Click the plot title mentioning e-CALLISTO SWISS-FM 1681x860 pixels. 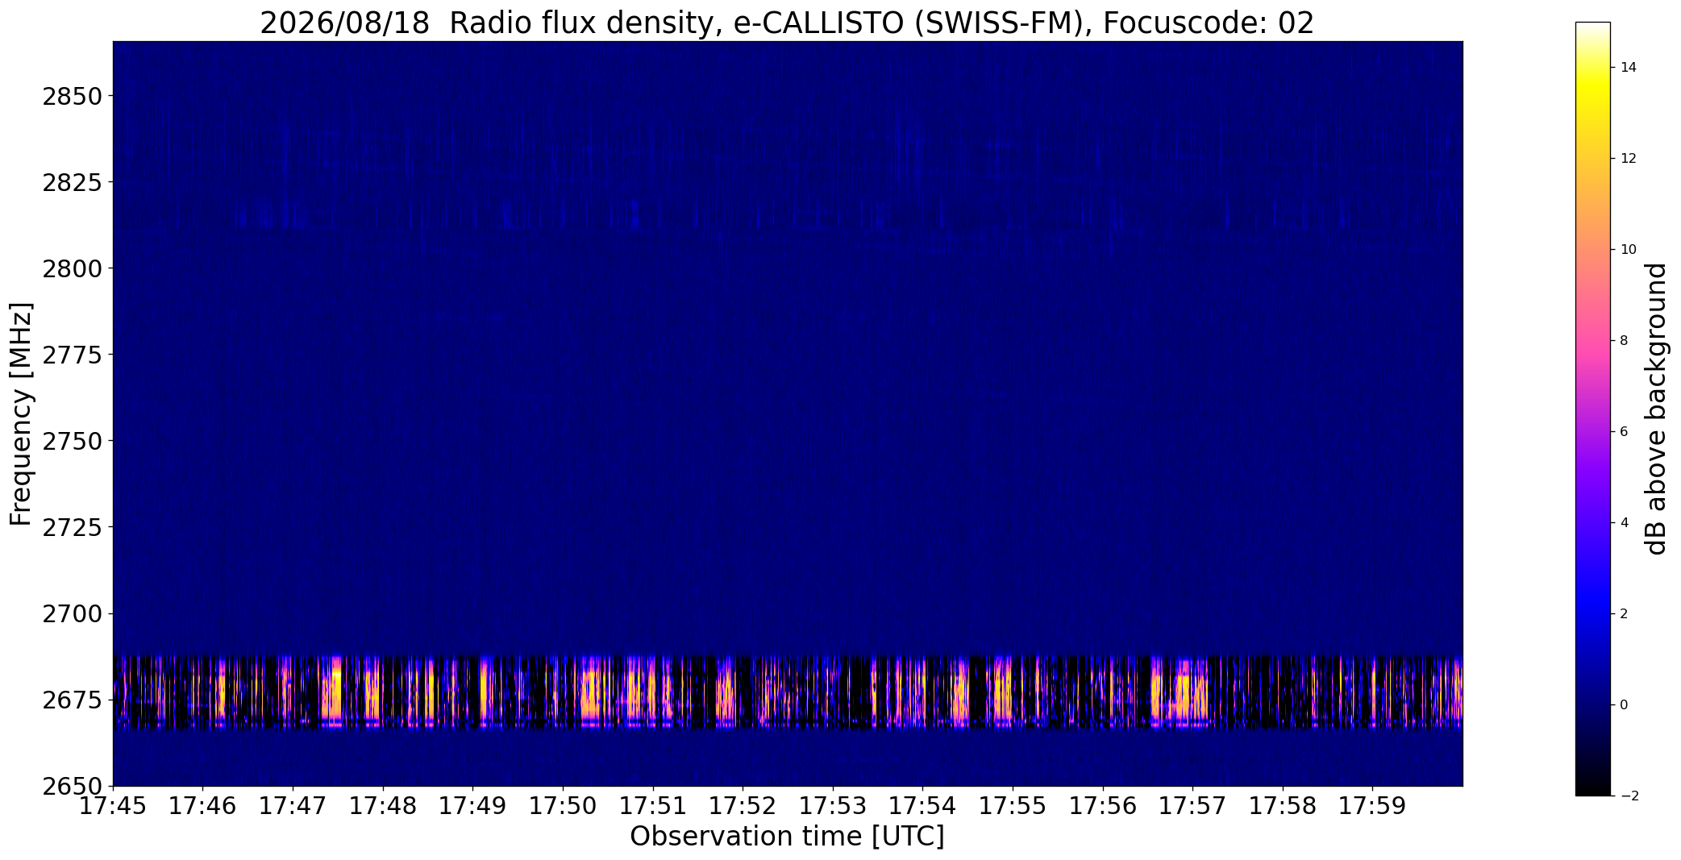click(x=787, y=23)
